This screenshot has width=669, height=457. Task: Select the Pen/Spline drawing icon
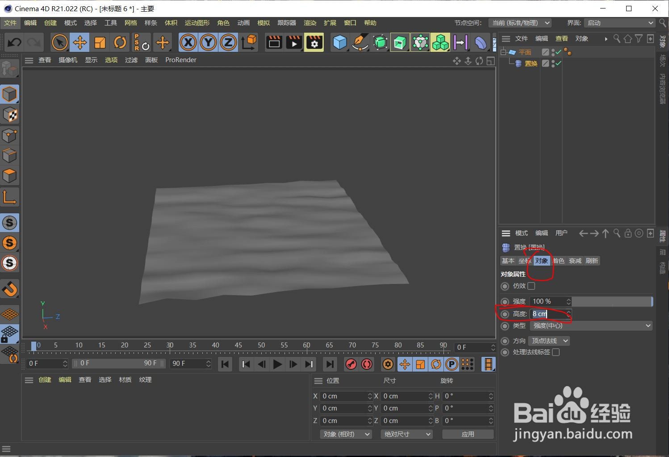tap(360, 42)
